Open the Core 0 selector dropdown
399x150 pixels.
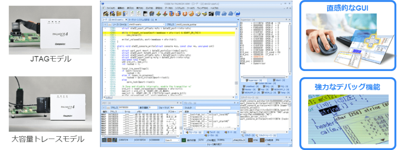coord(172,140)
